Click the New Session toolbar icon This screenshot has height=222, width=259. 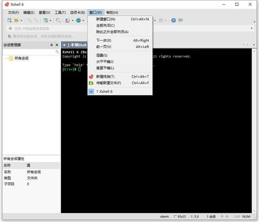tap(9, 20)
